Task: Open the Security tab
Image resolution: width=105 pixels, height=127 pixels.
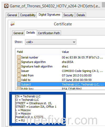Action: [68, 15]
